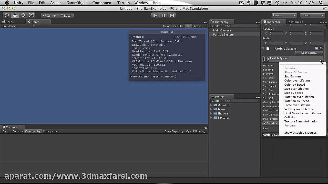Start Play mode with the Play button
The height and width of the screenshot is (184, 328).
click(155, 15)
